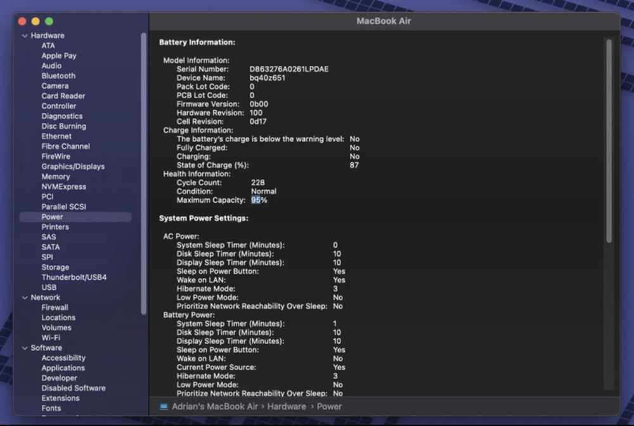
Task: Open Disabled Software entry
Action: (x=73, y=389)
